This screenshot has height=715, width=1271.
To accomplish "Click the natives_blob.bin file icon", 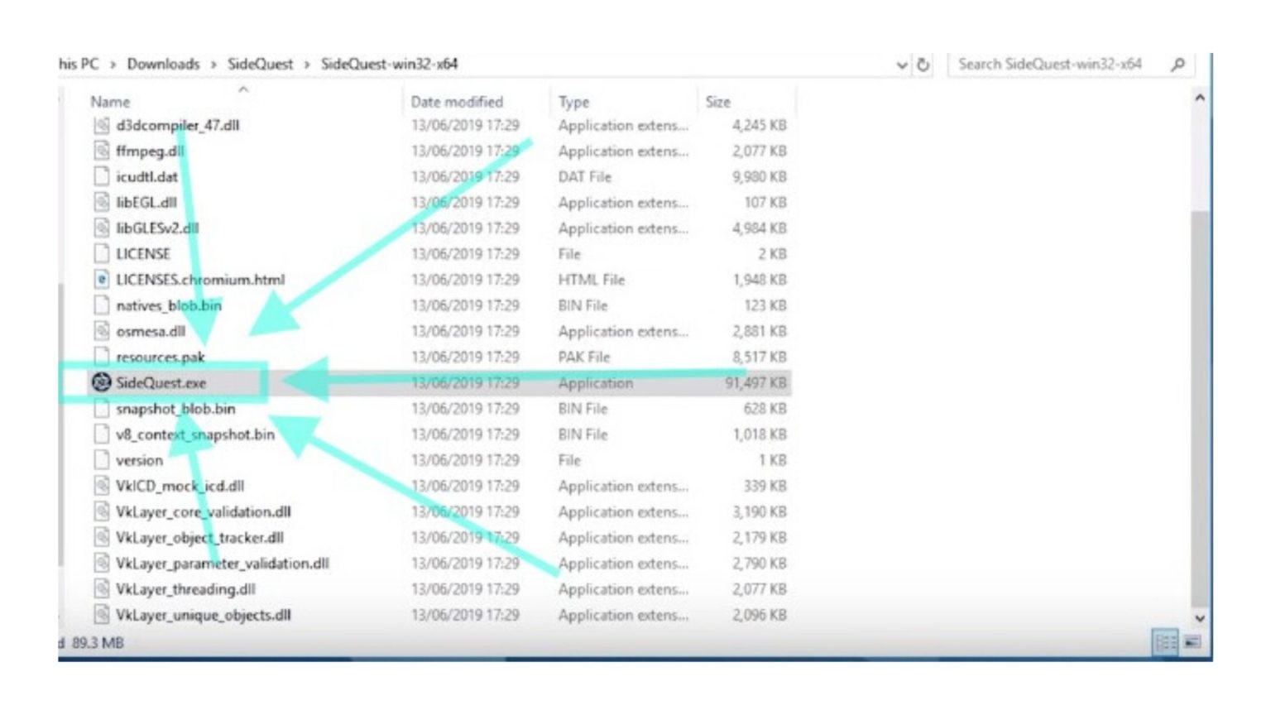I will [x=101, y=305].
